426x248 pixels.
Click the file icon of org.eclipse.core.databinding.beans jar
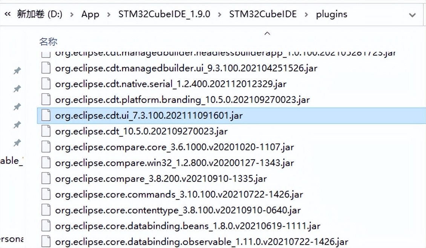coord(45,226)
